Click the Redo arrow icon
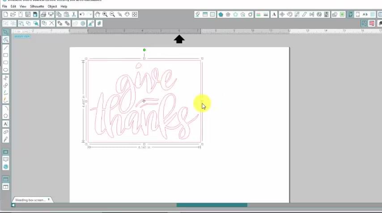The image size is (382, 213). point(89,14)
